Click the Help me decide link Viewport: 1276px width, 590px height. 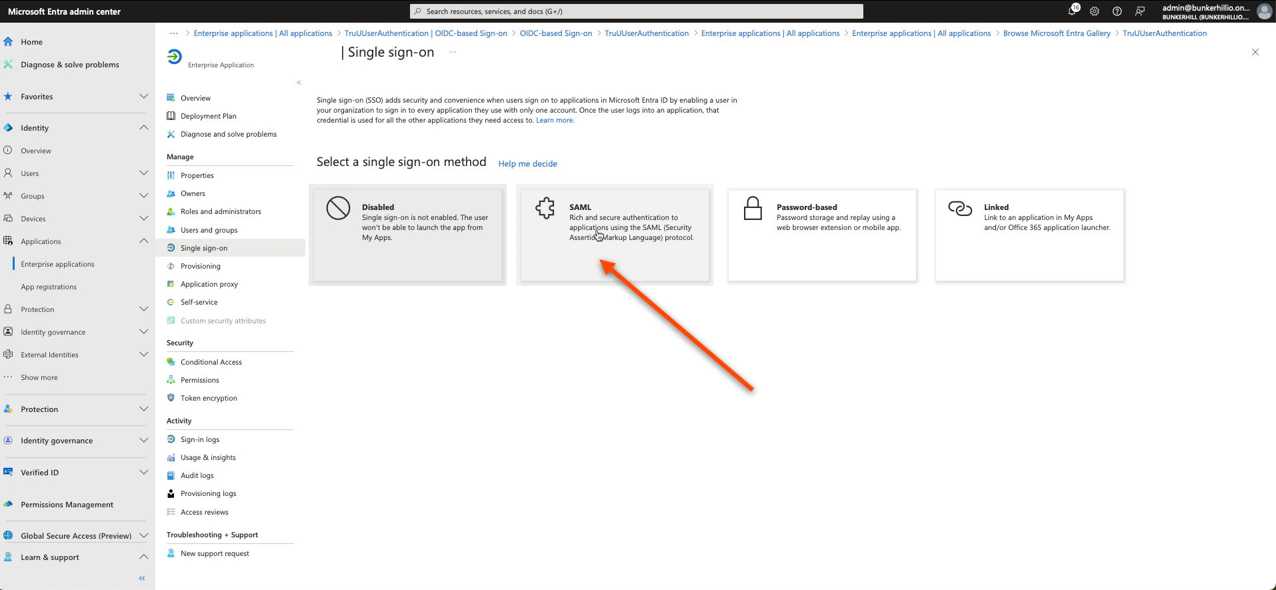click(x=527, y=163)
